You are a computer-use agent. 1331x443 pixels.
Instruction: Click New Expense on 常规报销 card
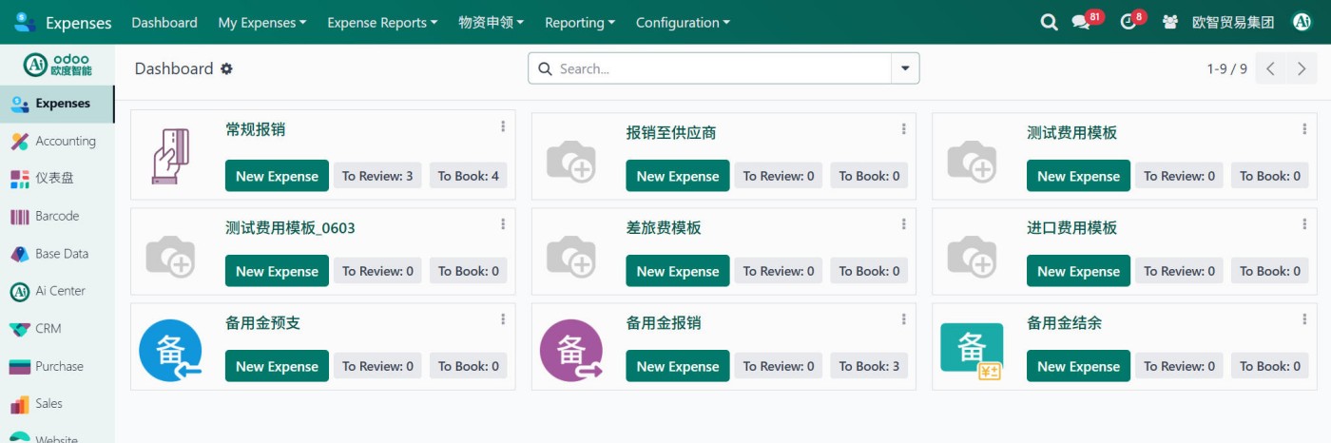point(277,176)
